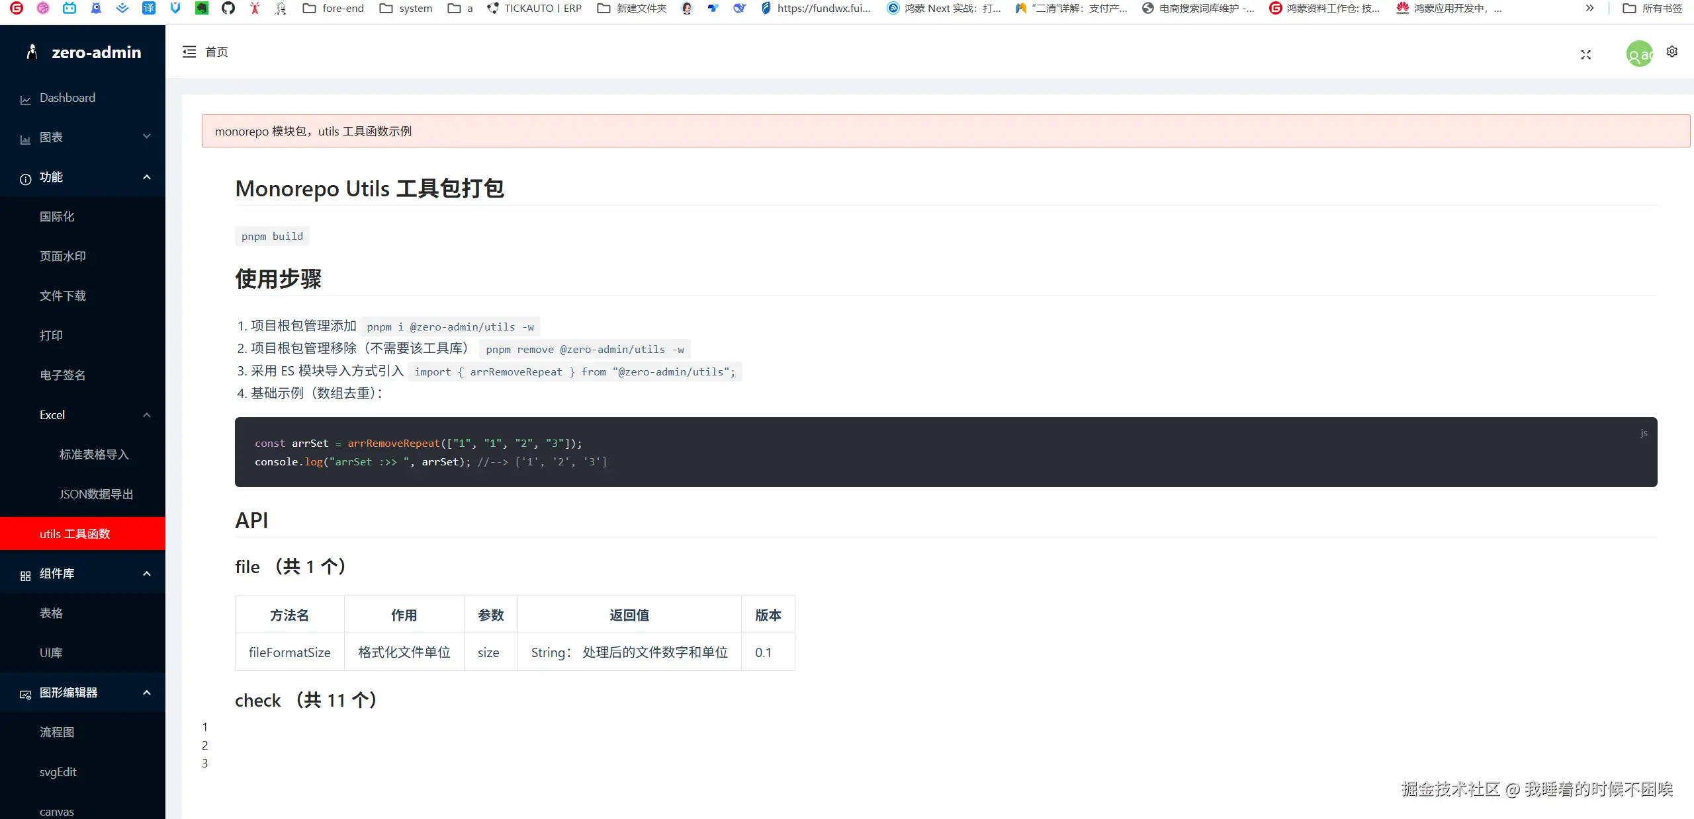Go to JSON数据导出 page
The width and height of the screenshot is (1694, 819).
(96, 494)
